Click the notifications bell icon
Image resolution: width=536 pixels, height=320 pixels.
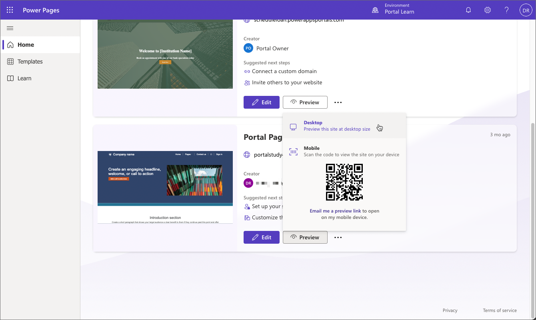[x=468, y=10]
